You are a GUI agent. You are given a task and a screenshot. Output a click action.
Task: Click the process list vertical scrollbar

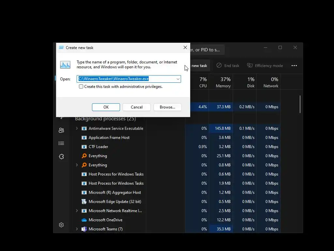click(x=300, y=104)
